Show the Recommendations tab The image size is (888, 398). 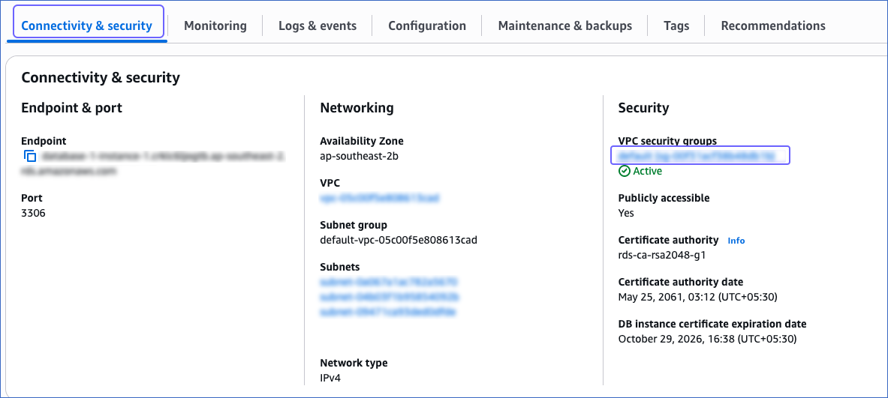pyautogui.click(x=773, y=25)
